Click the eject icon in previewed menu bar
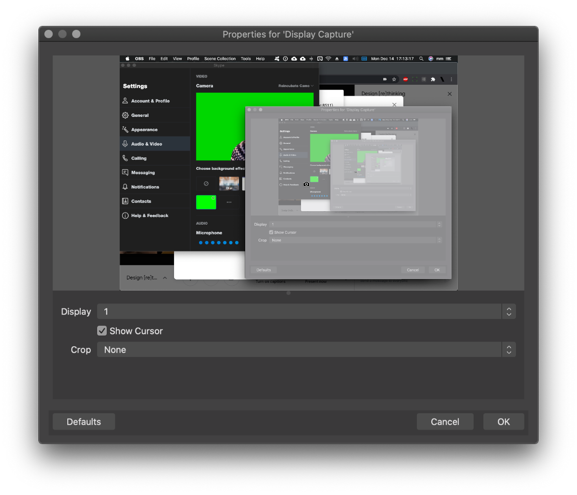Screen dimensions: 577x495 click(x=337, y=59)
